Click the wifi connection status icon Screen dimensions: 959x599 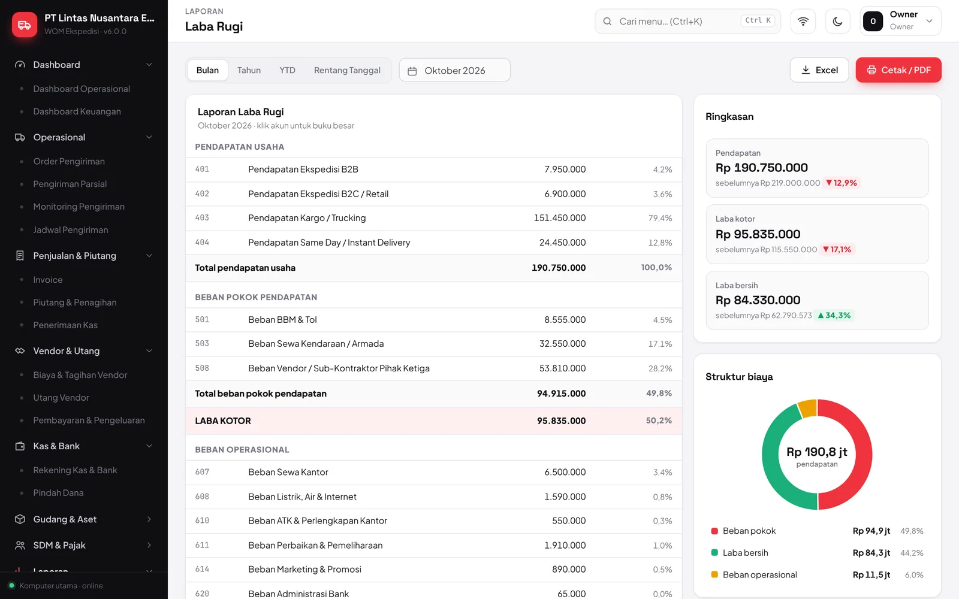pyautogui.click(x=803, y=22)
